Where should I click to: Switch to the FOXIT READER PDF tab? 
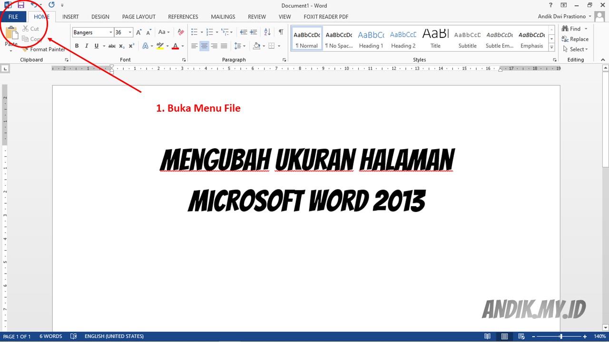pos(326,17)
